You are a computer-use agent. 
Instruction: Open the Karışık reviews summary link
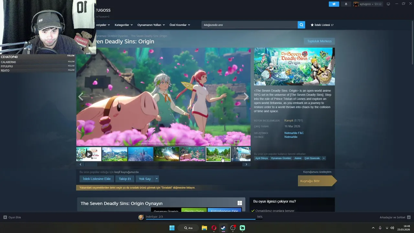click(289, 120)
